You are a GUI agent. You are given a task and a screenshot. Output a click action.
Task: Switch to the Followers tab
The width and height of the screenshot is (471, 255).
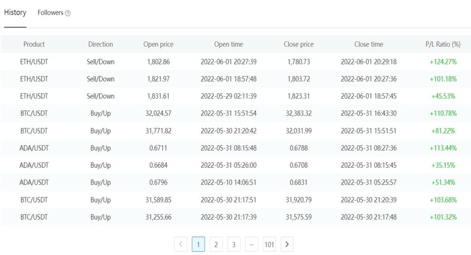[50, 13]
